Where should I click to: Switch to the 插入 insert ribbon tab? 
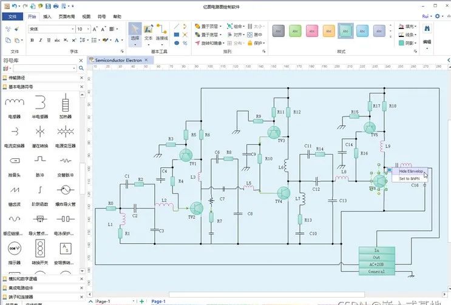(47, 16)
